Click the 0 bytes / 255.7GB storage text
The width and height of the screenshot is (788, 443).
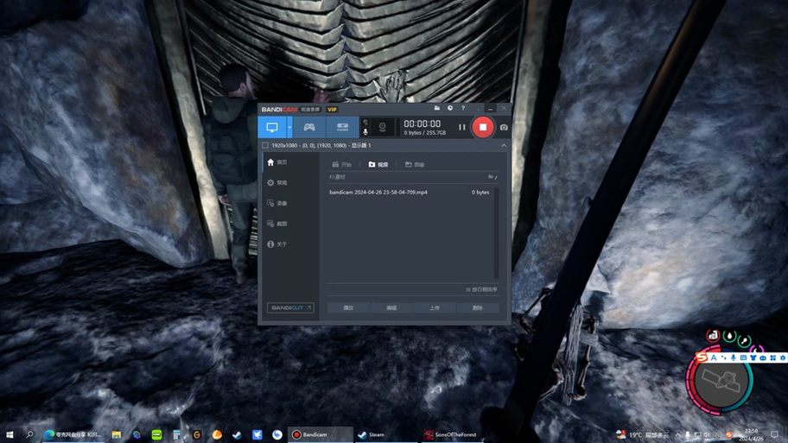pyautogui.click(x=424, y=133)
